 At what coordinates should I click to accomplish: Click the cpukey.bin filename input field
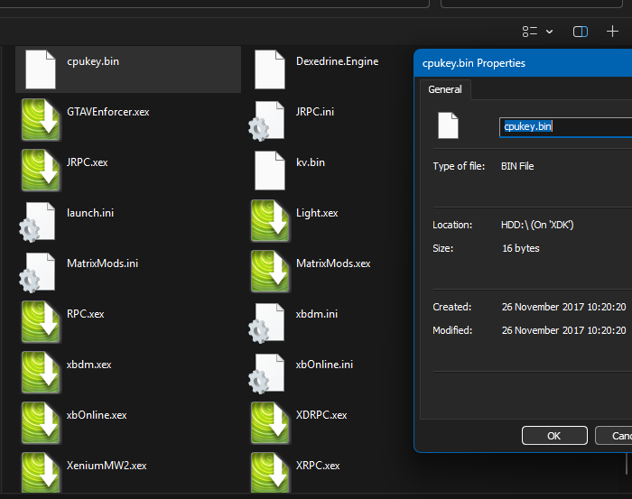click(565, 127)
